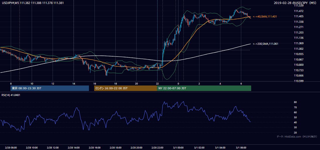Click the USDJPY#,M5 chart title text
The image size is (320, 150).
[x=33, y=3]
